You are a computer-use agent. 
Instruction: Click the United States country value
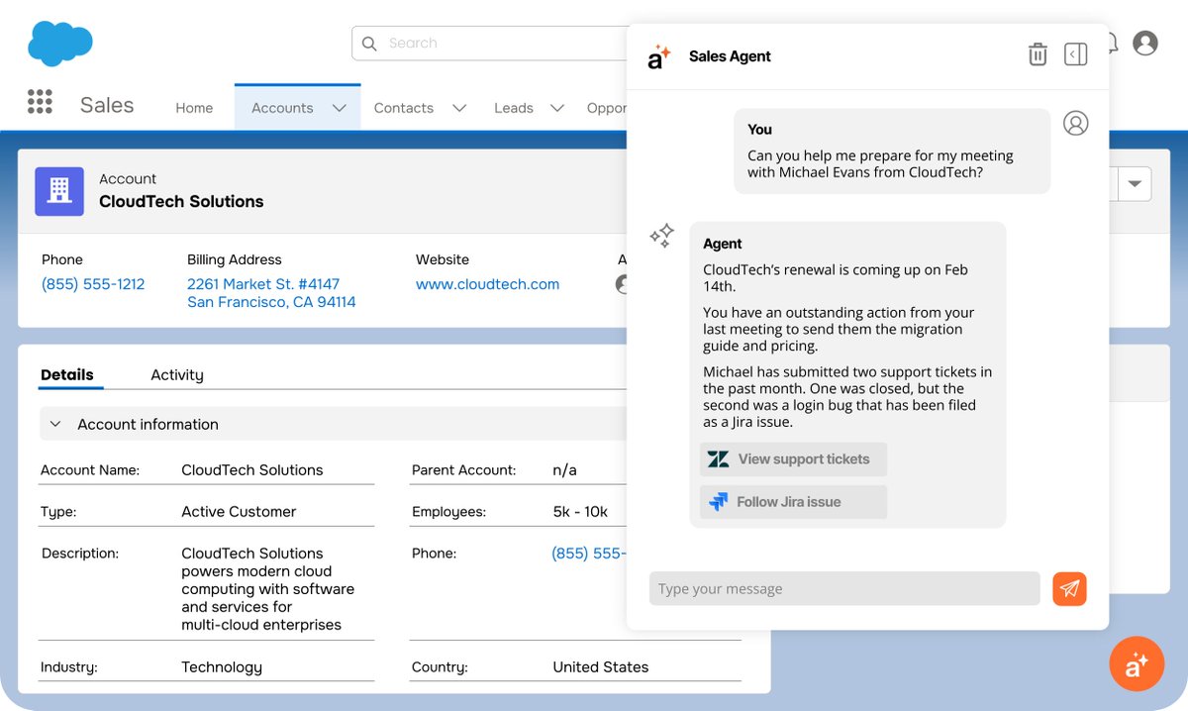[601, 667]
